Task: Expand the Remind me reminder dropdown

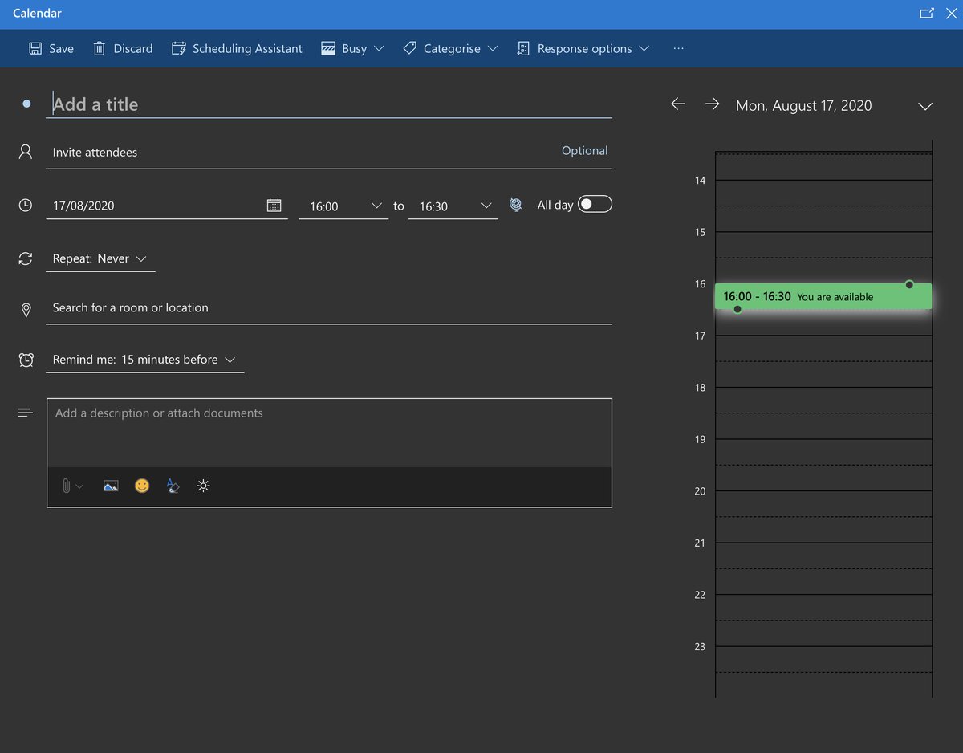Action: (144, 360)
